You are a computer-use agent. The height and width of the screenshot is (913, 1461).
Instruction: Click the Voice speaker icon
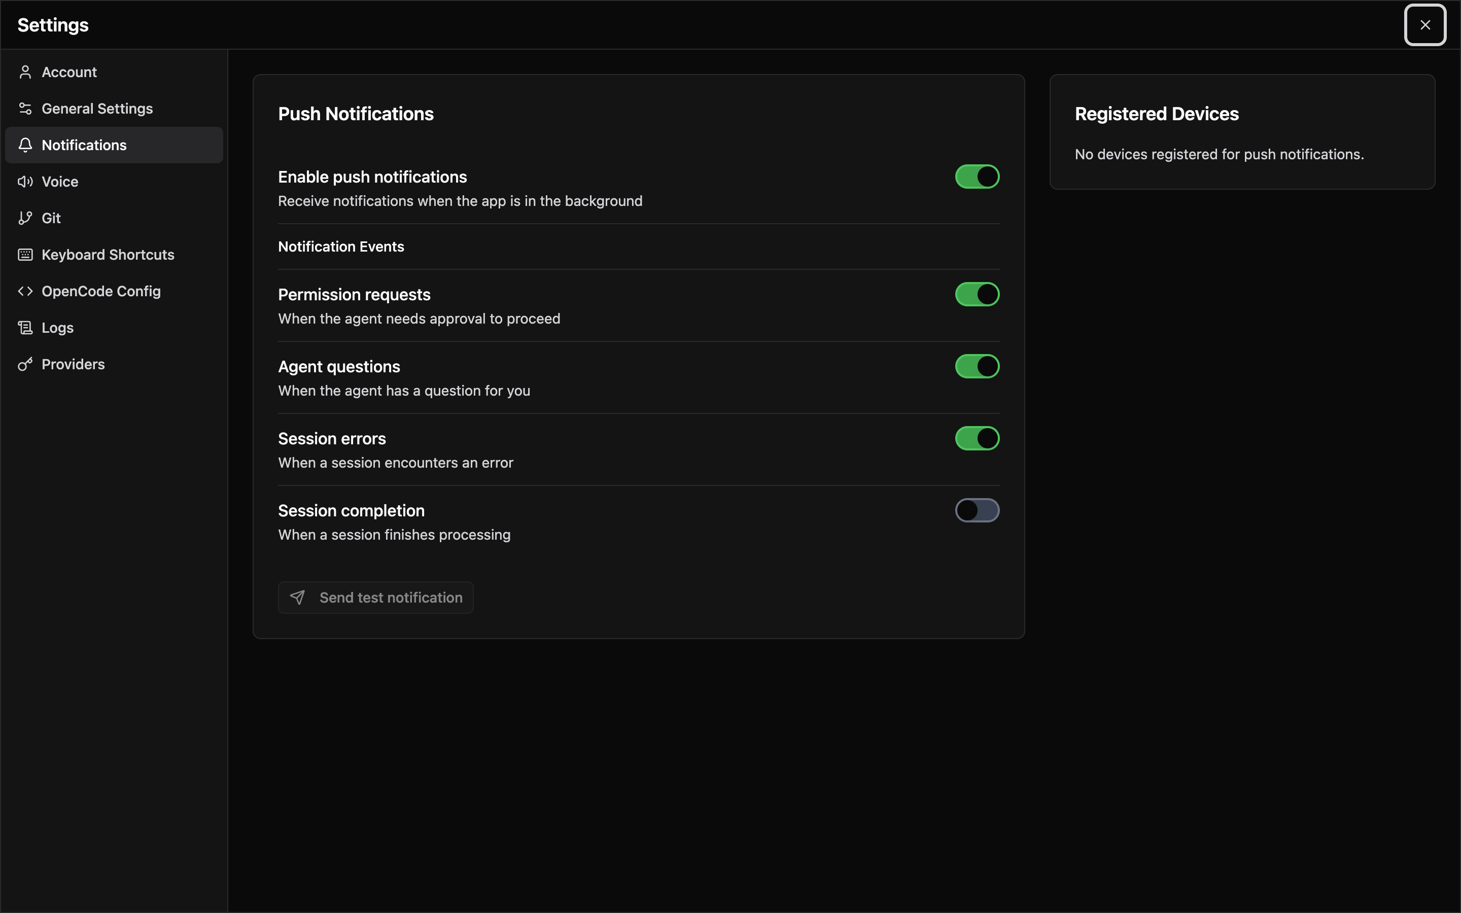[x=25, y=182]
